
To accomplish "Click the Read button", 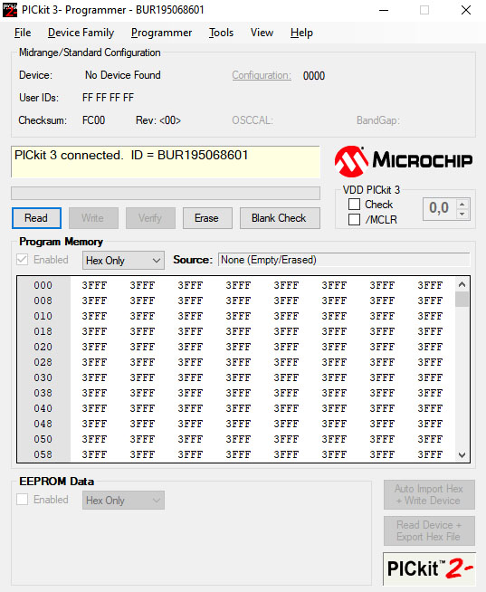I will point(36,218).
